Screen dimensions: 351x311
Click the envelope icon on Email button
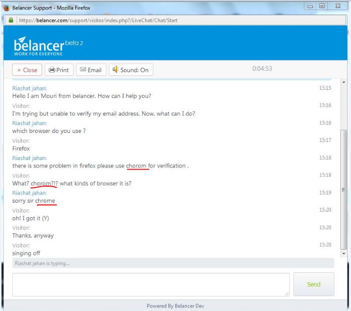[83, 69]
